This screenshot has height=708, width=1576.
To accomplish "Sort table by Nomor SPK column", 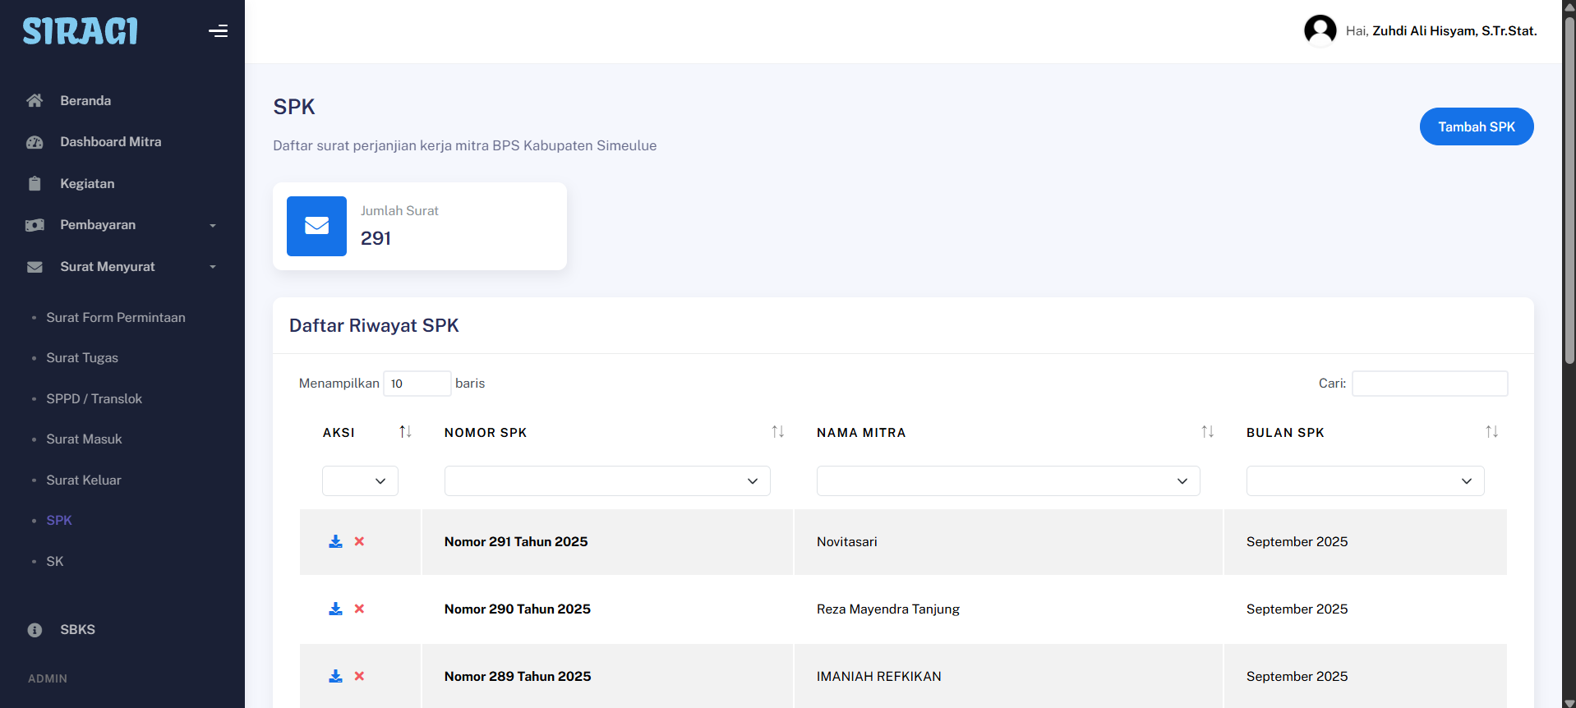I will (777, 432).
